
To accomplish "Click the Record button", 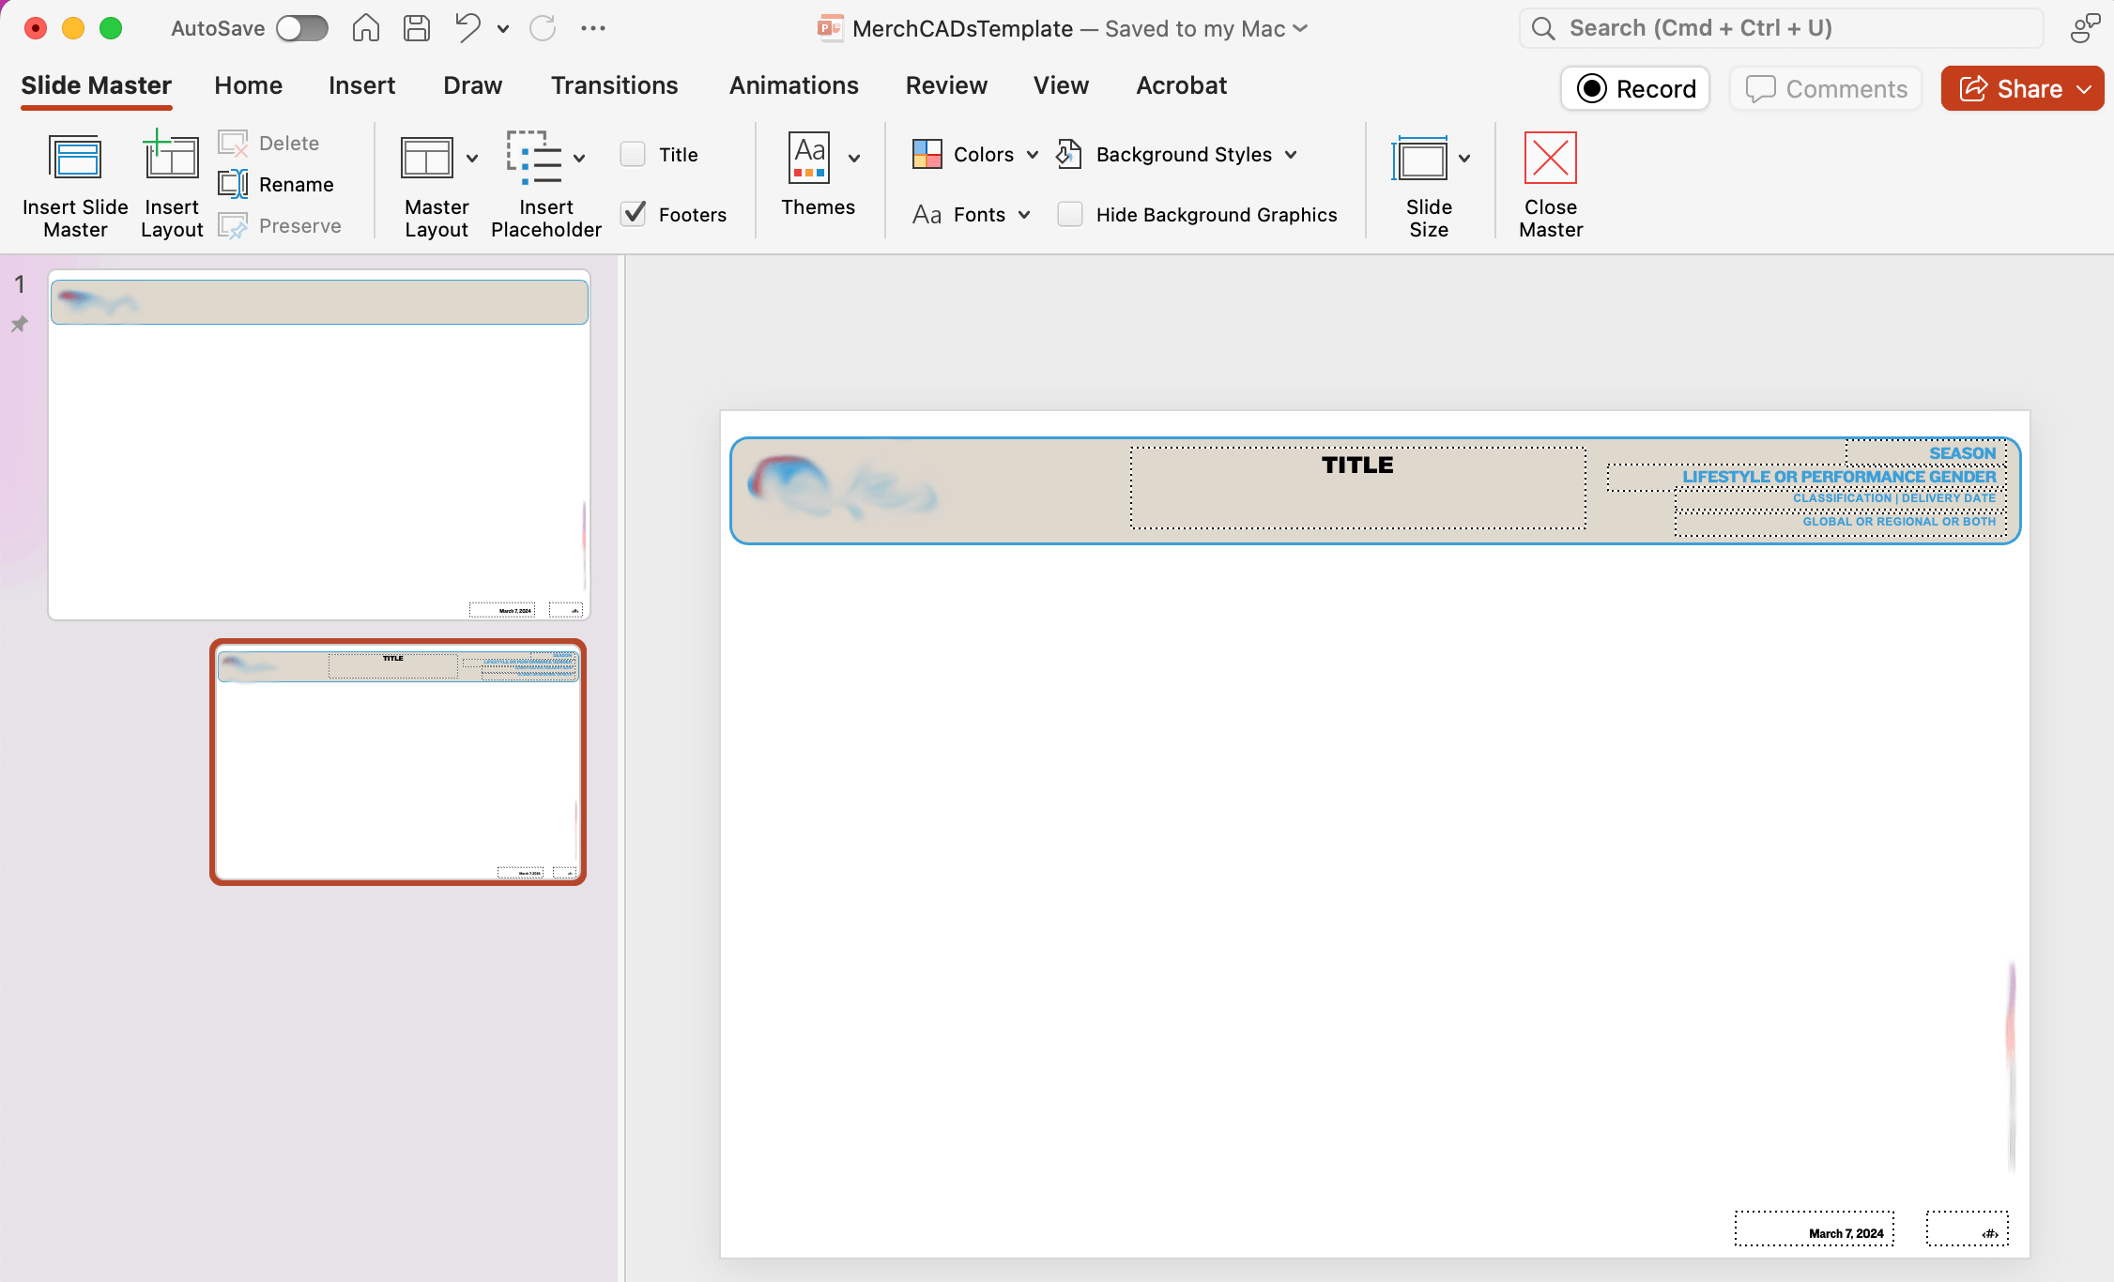I will tap(1634, 88).
